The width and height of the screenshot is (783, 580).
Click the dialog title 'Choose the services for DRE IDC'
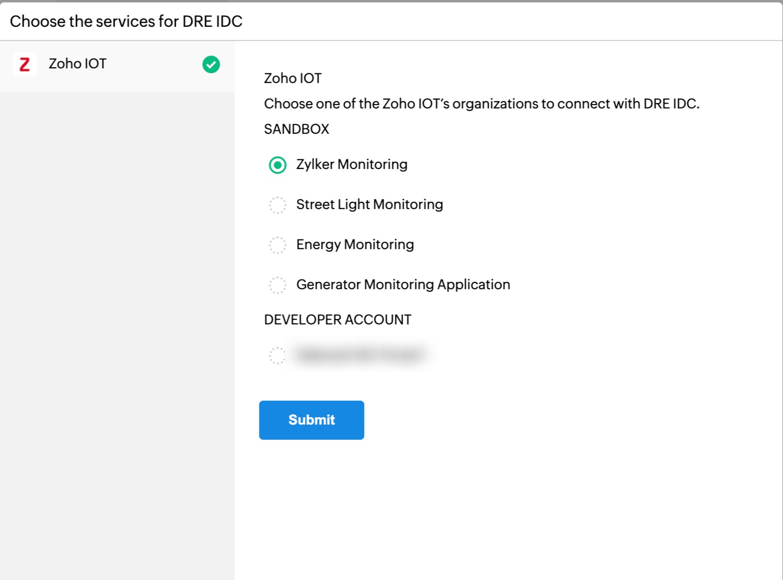tap(126, 21)
